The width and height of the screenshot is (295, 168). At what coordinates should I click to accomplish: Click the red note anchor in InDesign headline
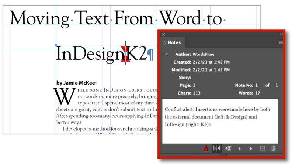click(125, 54)
